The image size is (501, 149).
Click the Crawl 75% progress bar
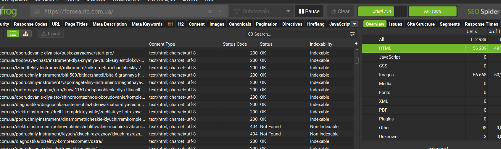(382, 11)
